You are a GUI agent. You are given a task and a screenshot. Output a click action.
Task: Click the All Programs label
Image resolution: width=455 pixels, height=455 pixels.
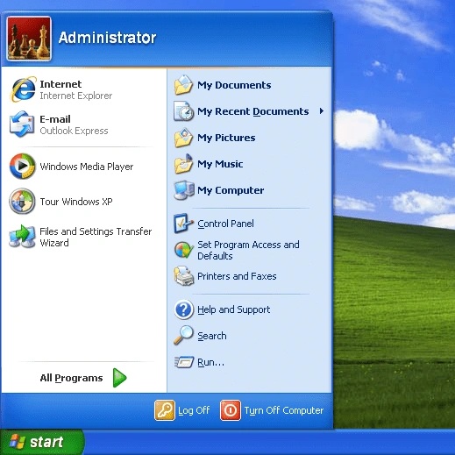(71, 378)
